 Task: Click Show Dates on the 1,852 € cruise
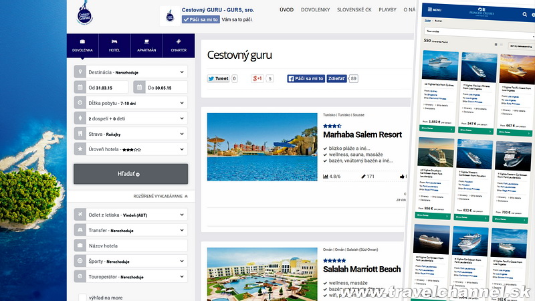coord(437,129)
